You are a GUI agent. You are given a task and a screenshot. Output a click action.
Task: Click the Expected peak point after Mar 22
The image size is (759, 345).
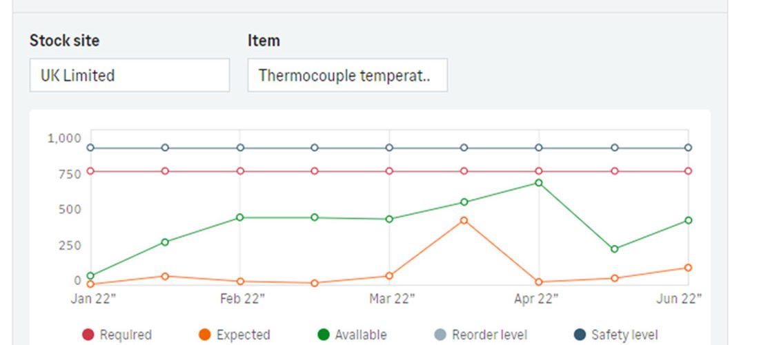(x=464, y=220)
